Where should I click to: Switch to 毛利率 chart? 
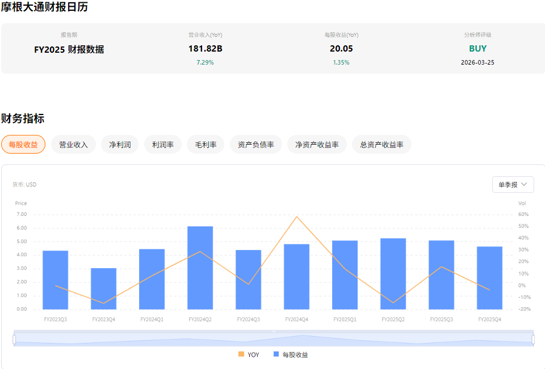206,145
